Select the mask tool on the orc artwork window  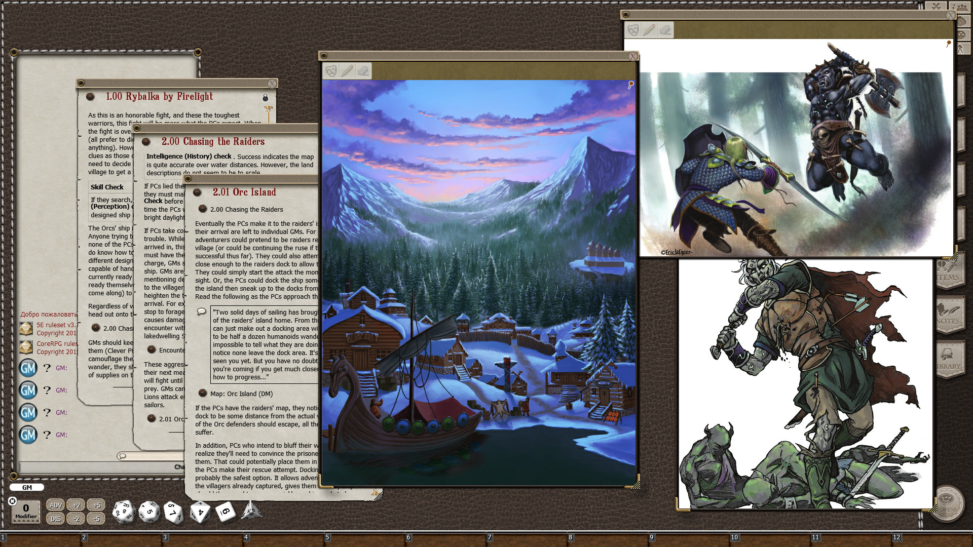(632, 29)
